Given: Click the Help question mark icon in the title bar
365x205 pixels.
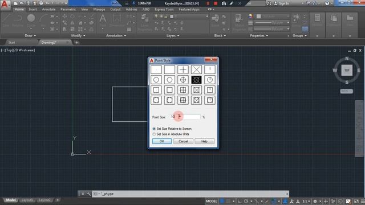Looking at the screenshot, I should 327,3.
